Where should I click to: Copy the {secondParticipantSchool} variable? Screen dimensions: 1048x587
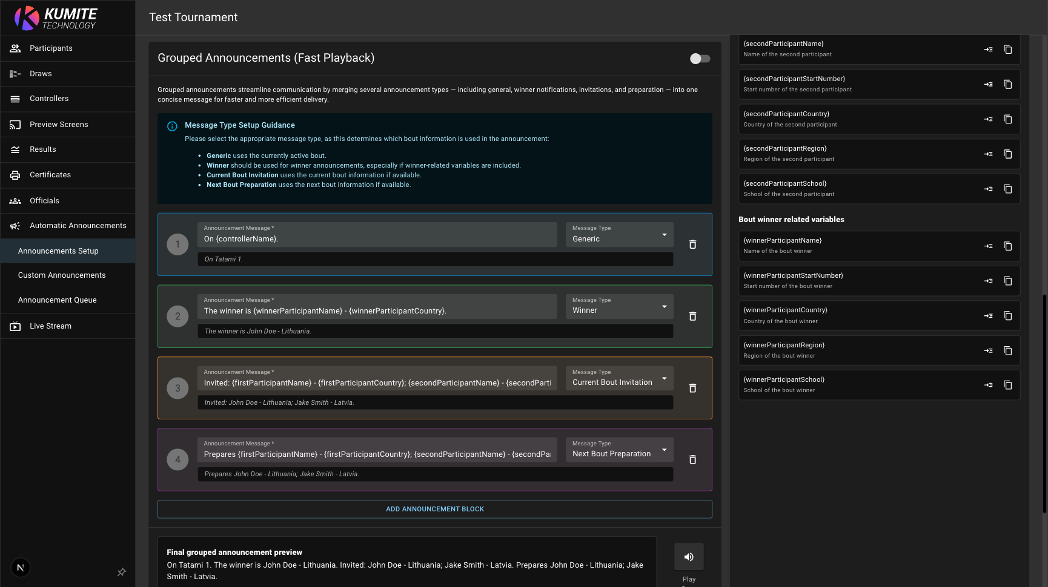(1007, 189)
